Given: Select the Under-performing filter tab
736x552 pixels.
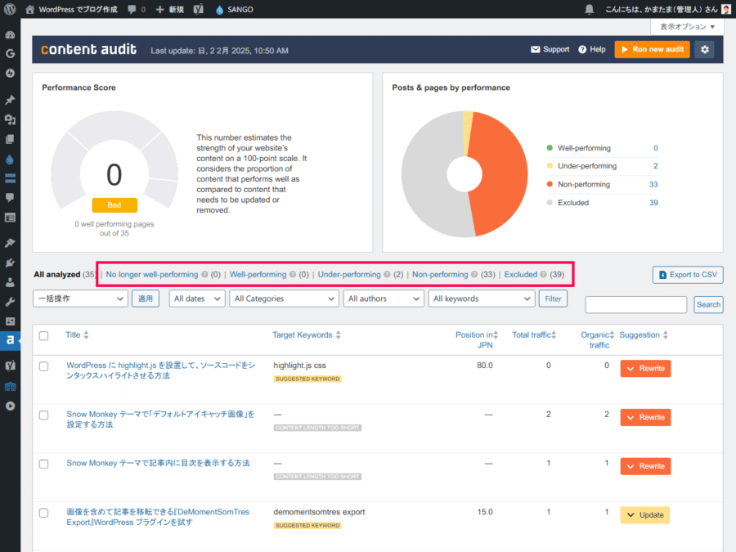Looking at the screenshot, I should (x=349, y=275).
